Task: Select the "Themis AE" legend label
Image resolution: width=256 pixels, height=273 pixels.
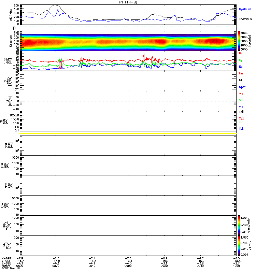Action: (x=246, y=19)
